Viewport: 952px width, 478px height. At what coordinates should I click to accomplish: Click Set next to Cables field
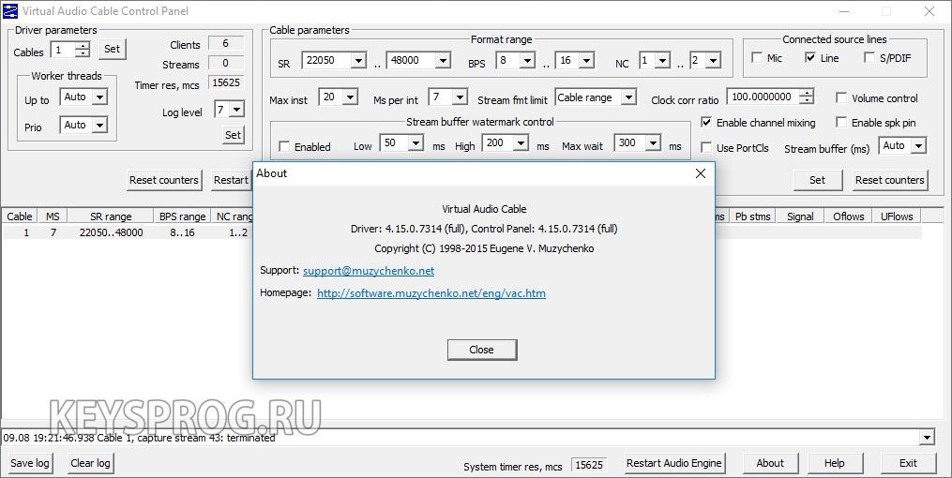[x=113, y=49]
